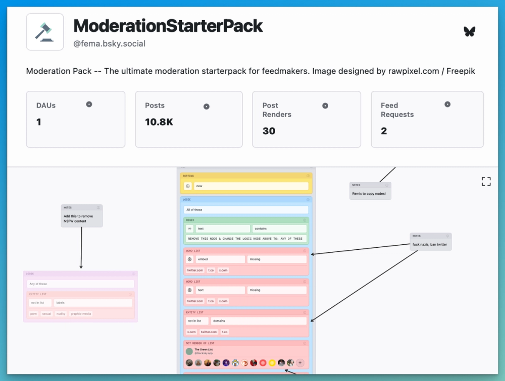
Task: Click 'x.com' tag in text Word List
Action: 223,301
